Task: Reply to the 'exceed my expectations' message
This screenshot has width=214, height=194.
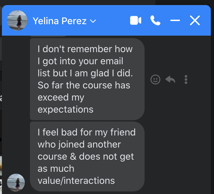Action: (x=170, y=79)
